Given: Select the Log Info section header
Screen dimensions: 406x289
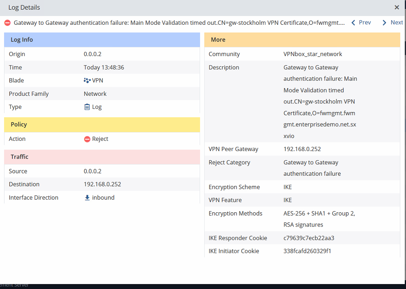Looking at the screenshot, I should click(x=102, y=39).
